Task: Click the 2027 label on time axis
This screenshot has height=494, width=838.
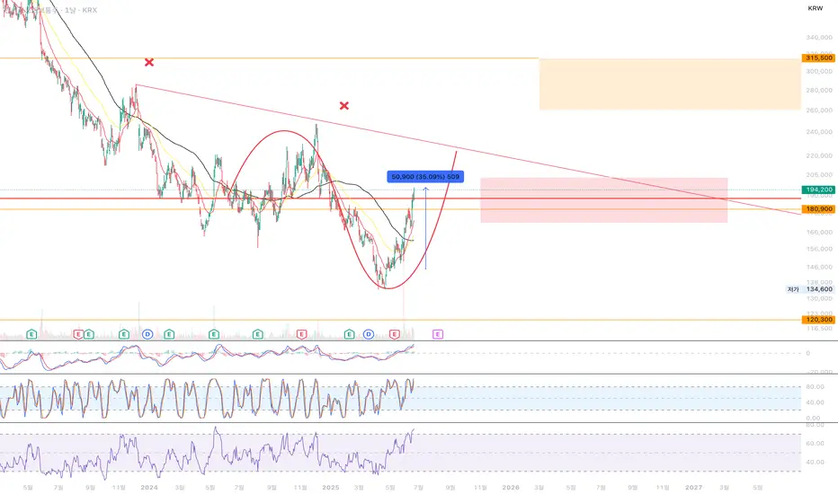Action: pyautogui.click(x=694, y=487)
